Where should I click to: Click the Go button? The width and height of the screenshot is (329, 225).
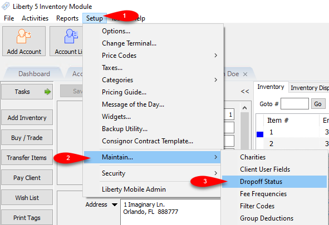click(317, 104)
